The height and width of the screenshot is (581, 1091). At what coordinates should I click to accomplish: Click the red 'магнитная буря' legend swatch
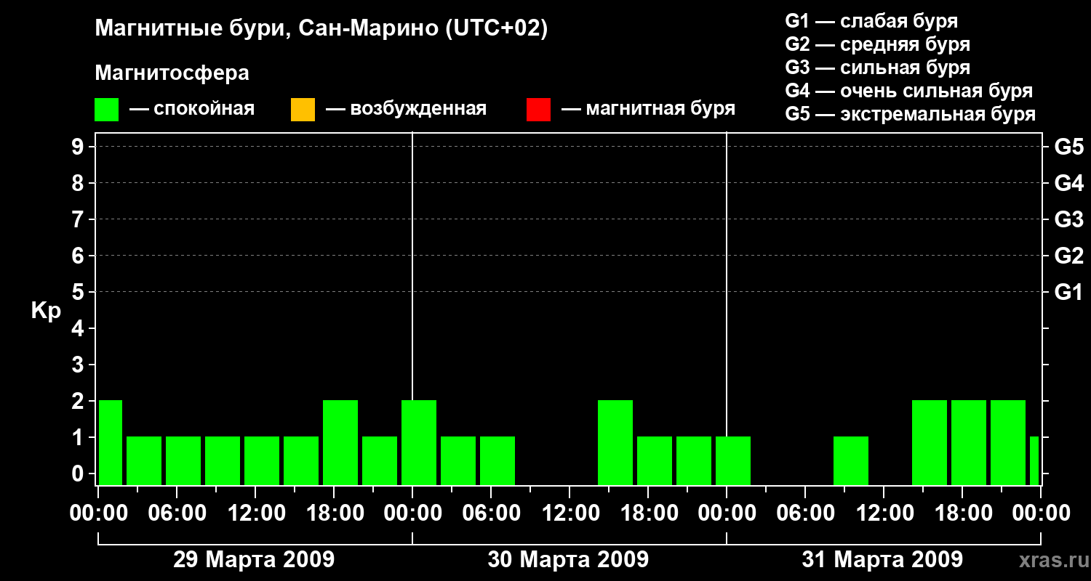tap(538, 110)
